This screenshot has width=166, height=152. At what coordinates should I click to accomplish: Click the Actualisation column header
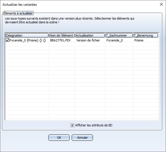[x=90, y=35]
